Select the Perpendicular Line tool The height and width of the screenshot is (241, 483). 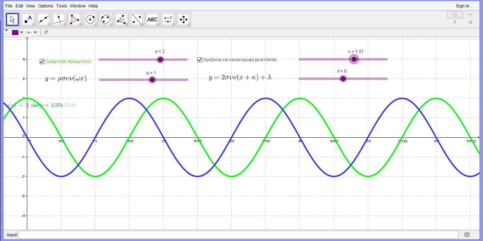tap(59, 19)
